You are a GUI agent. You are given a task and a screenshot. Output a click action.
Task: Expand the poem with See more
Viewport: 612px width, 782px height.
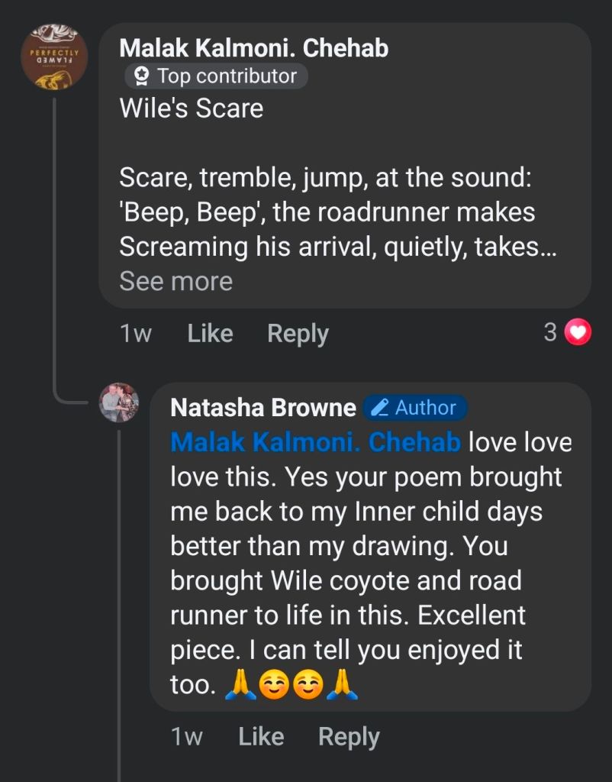[176, 282]
